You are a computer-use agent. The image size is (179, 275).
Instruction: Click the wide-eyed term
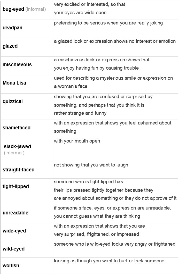14,231
